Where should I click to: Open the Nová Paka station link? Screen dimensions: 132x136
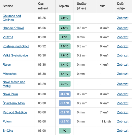pyautogui.click(x=10, y=94)
